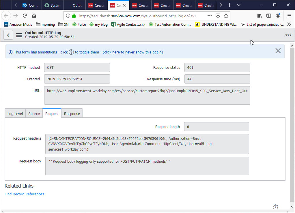This screenshot has width=295, height=213.
Task: Dismiss the annotations banner with the X
Action: click(x=278, y=51)
